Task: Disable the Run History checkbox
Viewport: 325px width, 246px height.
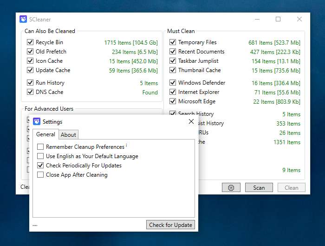Action: click(x=30, y=82)
